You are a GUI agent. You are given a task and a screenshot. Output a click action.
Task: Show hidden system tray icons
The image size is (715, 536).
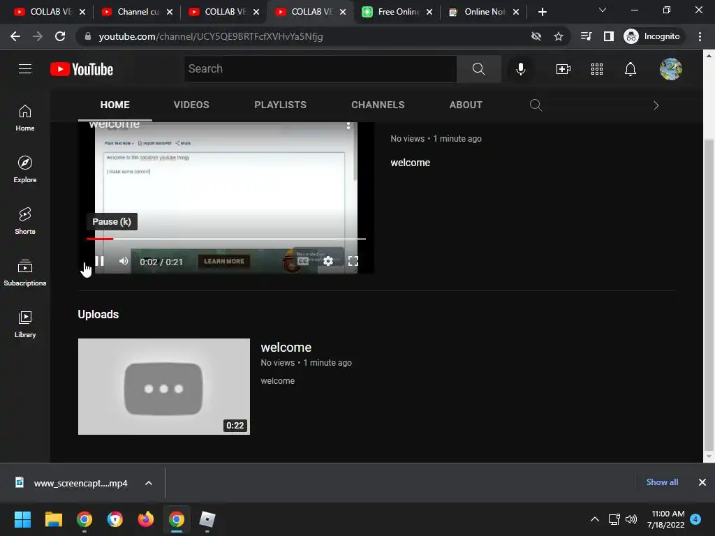[x=595, y=519]
